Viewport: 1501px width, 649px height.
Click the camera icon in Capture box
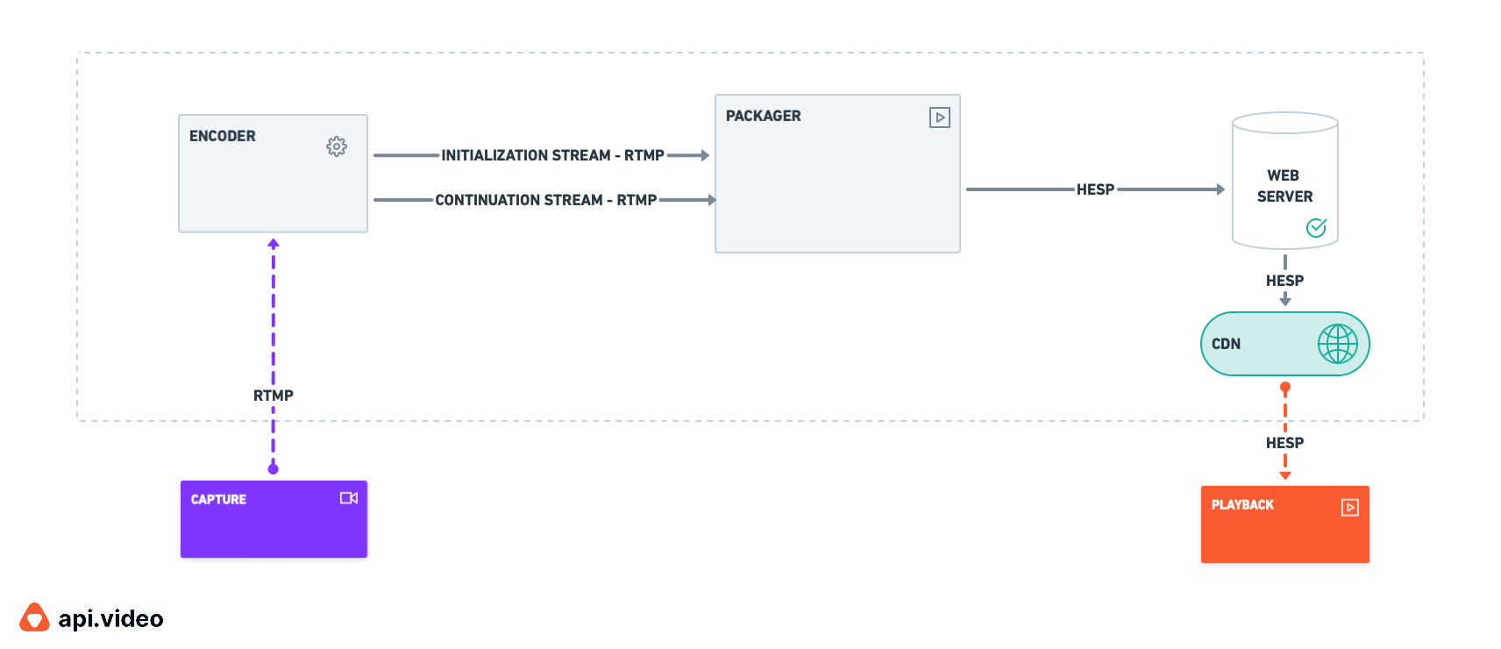click(x=349, y=498)
